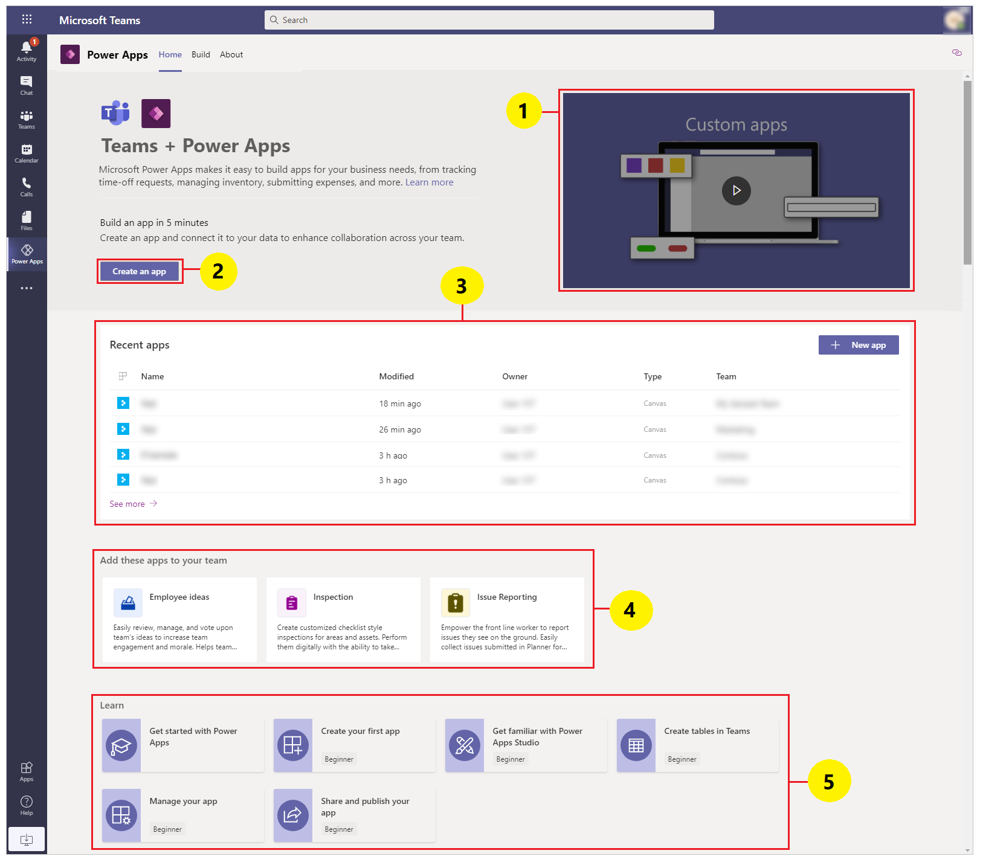This screenshot has height=865, width=983.
Task: Click the column layout icon beside Name
Action: (x=123, y=376)
